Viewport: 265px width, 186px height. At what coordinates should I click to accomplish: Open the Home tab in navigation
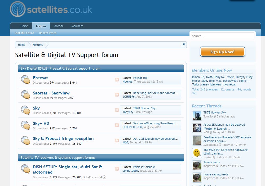pyautogui.click(x=24, y=26)
